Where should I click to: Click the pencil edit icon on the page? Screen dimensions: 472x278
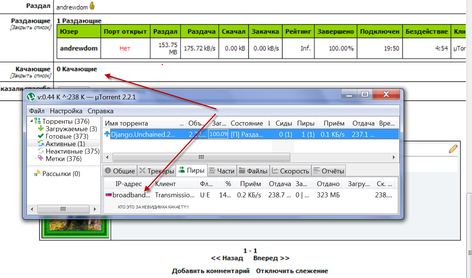click(453, 149)
